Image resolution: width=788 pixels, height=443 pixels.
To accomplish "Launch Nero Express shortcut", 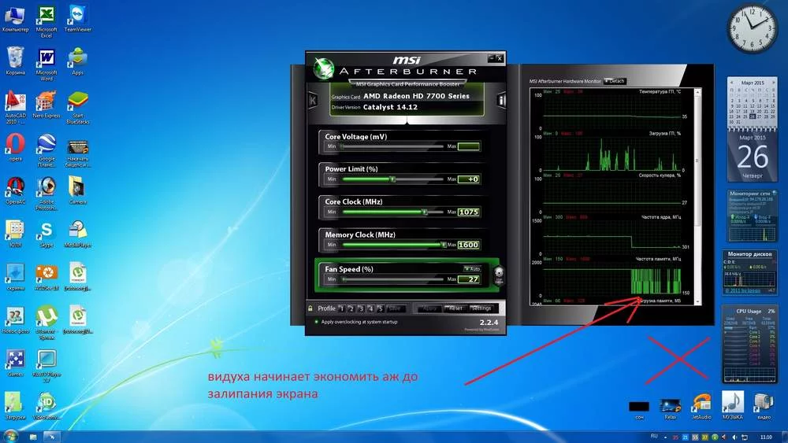I will point(46,105).
